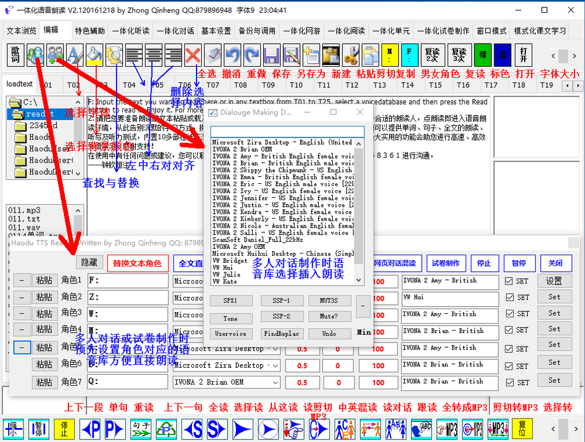Click the 隐藏 hide button
Image resolution: width=585 pixels, height=442 pixels.
pos(89,262)
